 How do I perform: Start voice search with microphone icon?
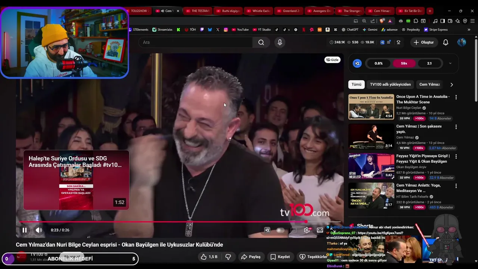tap(280, 42)
